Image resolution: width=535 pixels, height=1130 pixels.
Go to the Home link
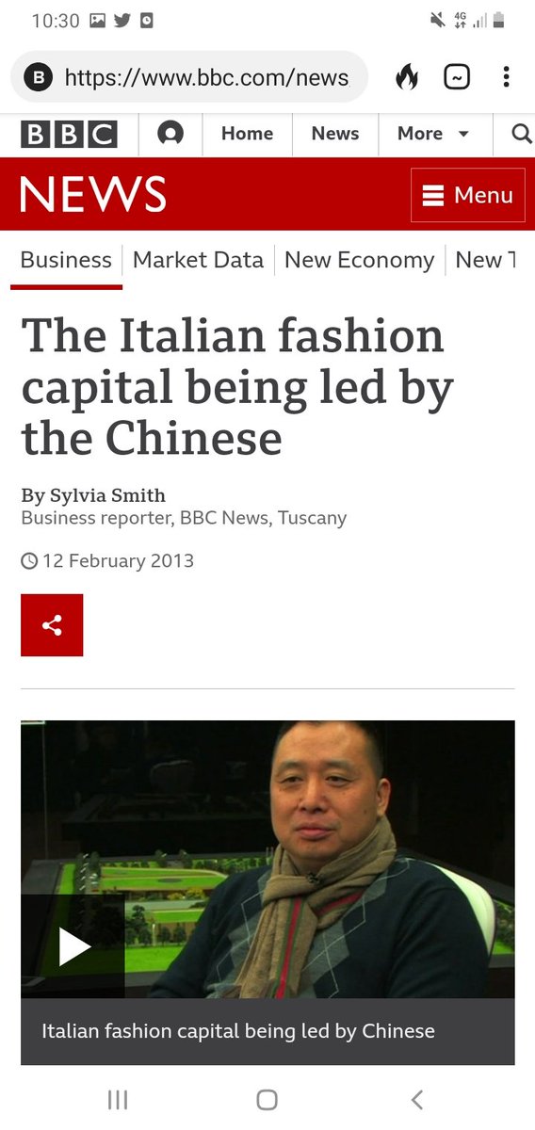pyautogui.click(x=247, y=134)
